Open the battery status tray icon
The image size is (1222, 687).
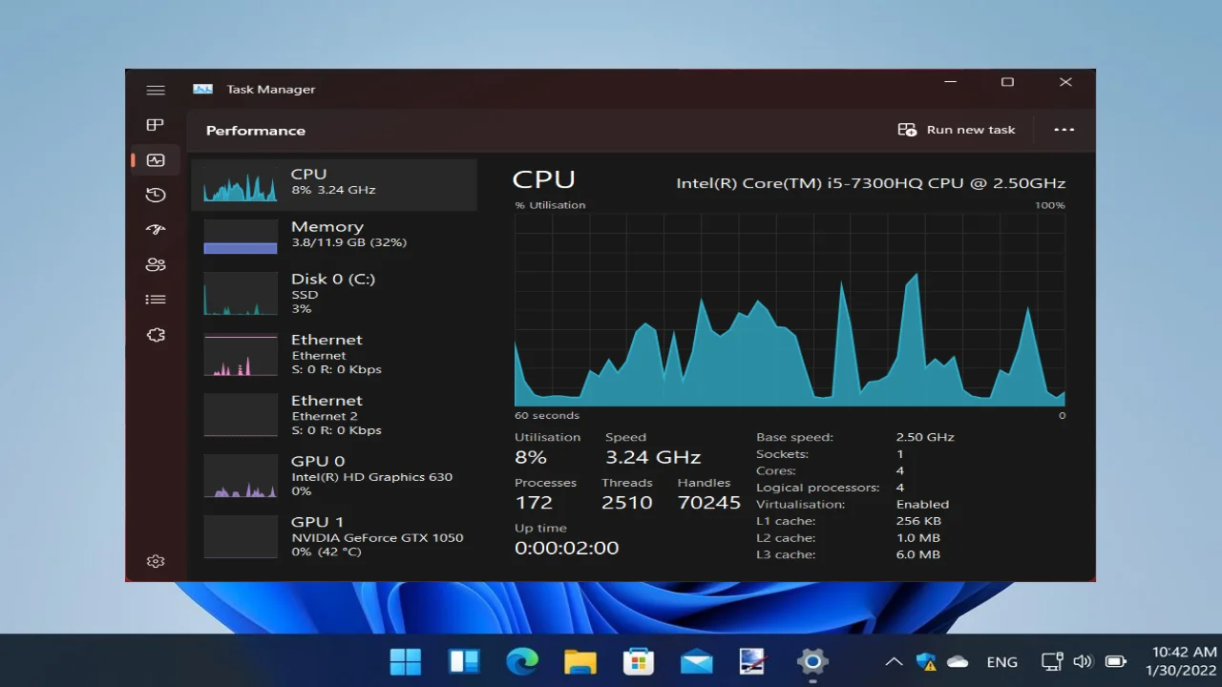1115,661
